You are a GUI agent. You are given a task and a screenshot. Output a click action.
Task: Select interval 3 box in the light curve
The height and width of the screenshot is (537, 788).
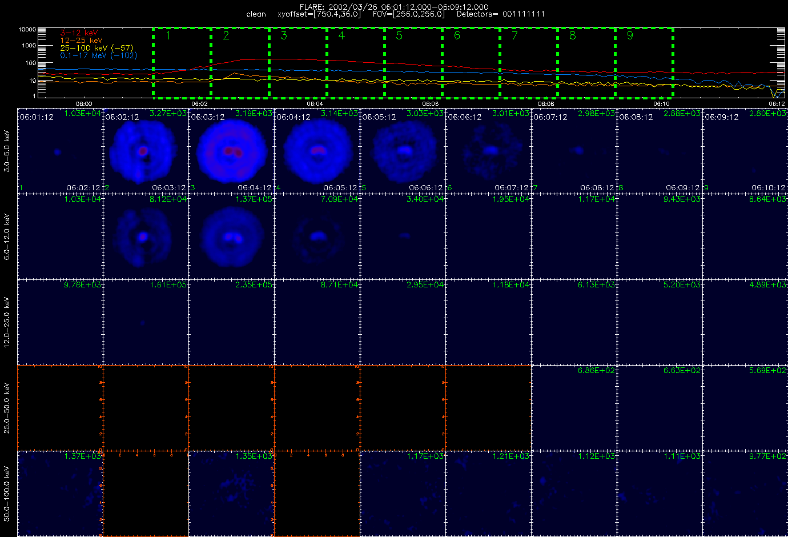click(297, 62)
